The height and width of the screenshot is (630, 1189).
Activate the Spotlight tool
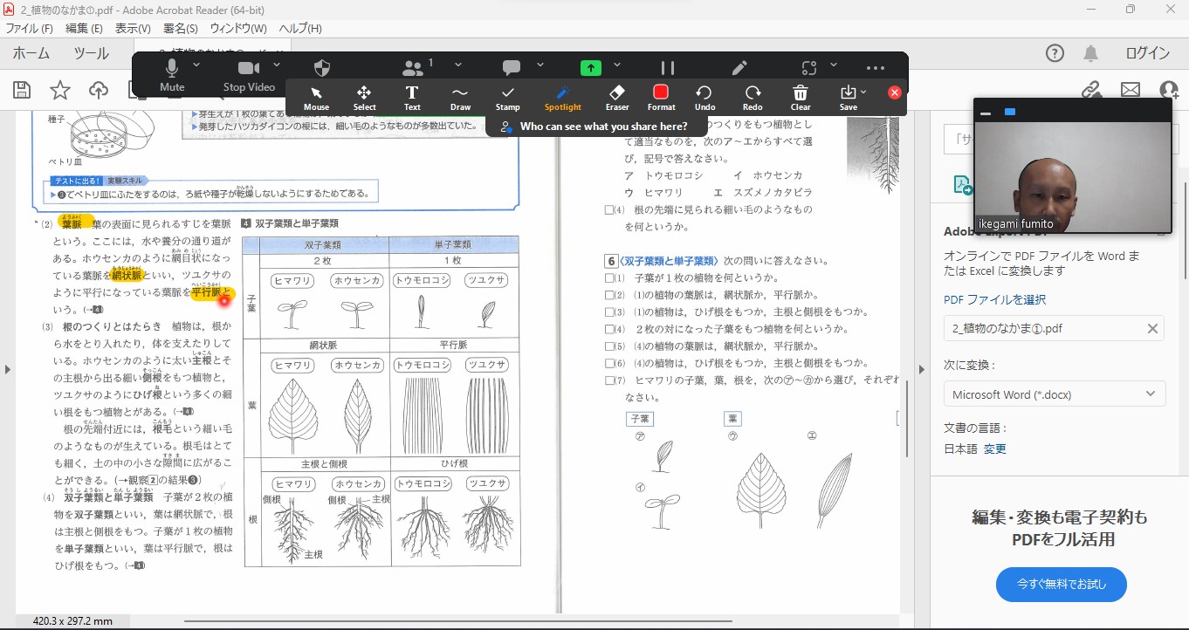562,97
